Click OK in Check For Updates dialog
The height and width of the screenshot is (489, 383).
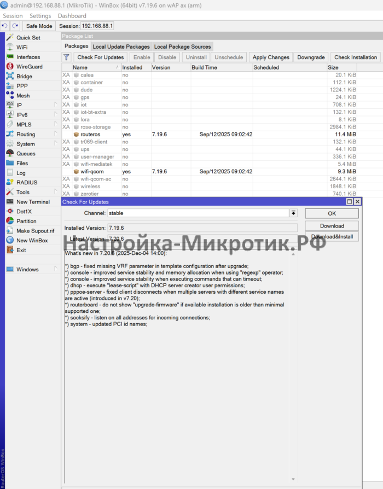pyautogui.click(x=332, y=213)
